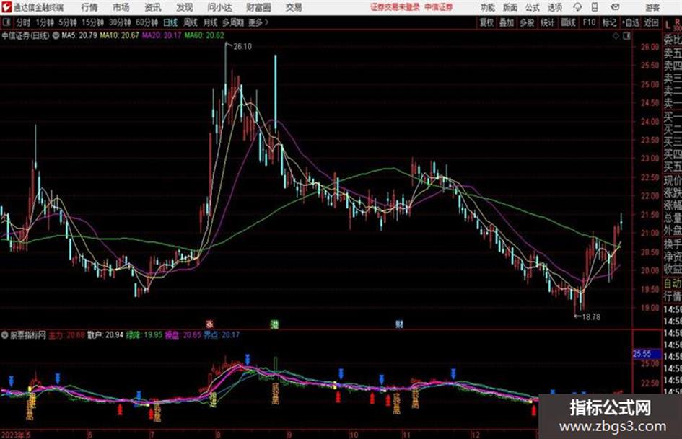Click the 标记 mark button
The image size is (682, 439).
pos(609,22)
